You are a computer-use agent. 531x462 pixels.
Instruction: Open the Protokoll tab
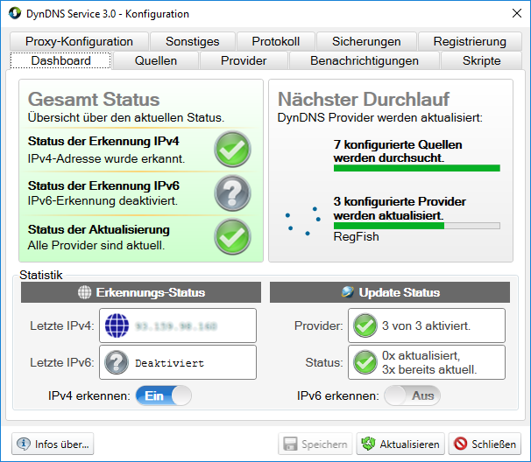pos(276,41)
